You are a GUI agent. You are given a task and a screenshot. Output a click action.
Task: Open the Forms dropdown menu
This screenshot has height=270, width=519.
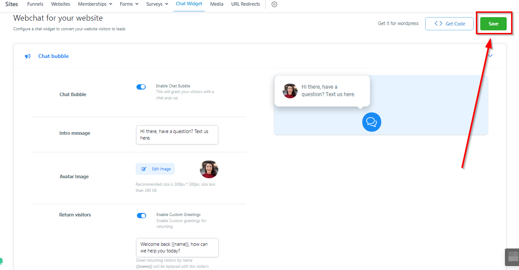129,4
